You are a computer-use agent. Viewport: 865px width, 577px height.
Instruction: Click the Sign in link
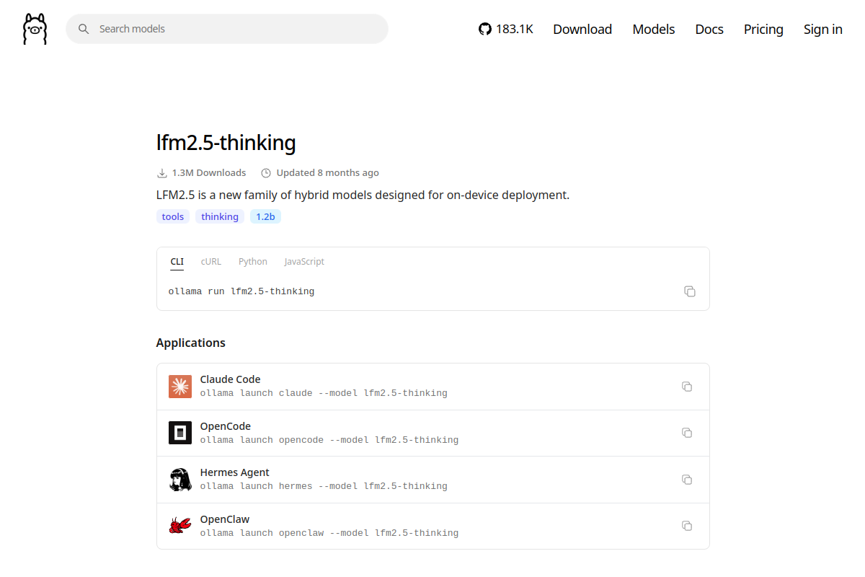(823, 29)
